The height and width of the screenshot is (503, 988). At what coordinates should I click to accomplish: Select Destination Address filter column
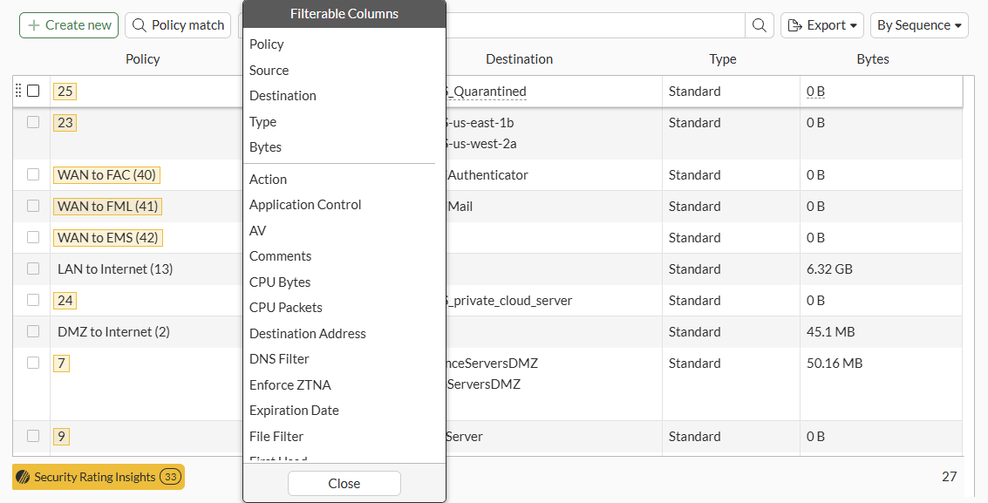307,333
